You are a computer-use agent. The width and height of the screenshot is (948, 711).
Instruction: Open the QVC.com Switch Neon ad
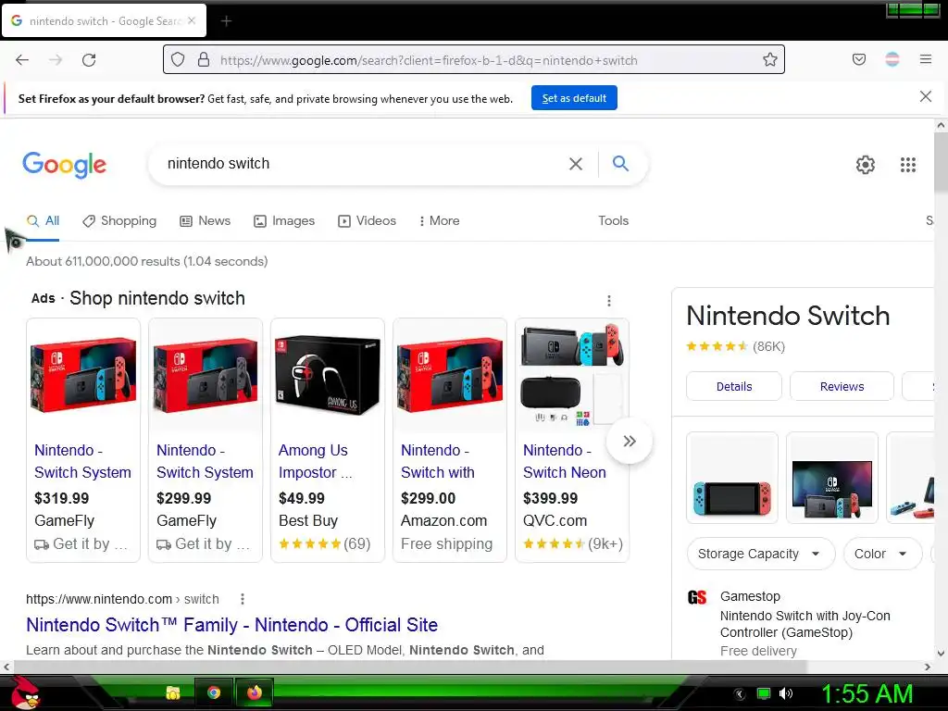click(x=572, y=440)
